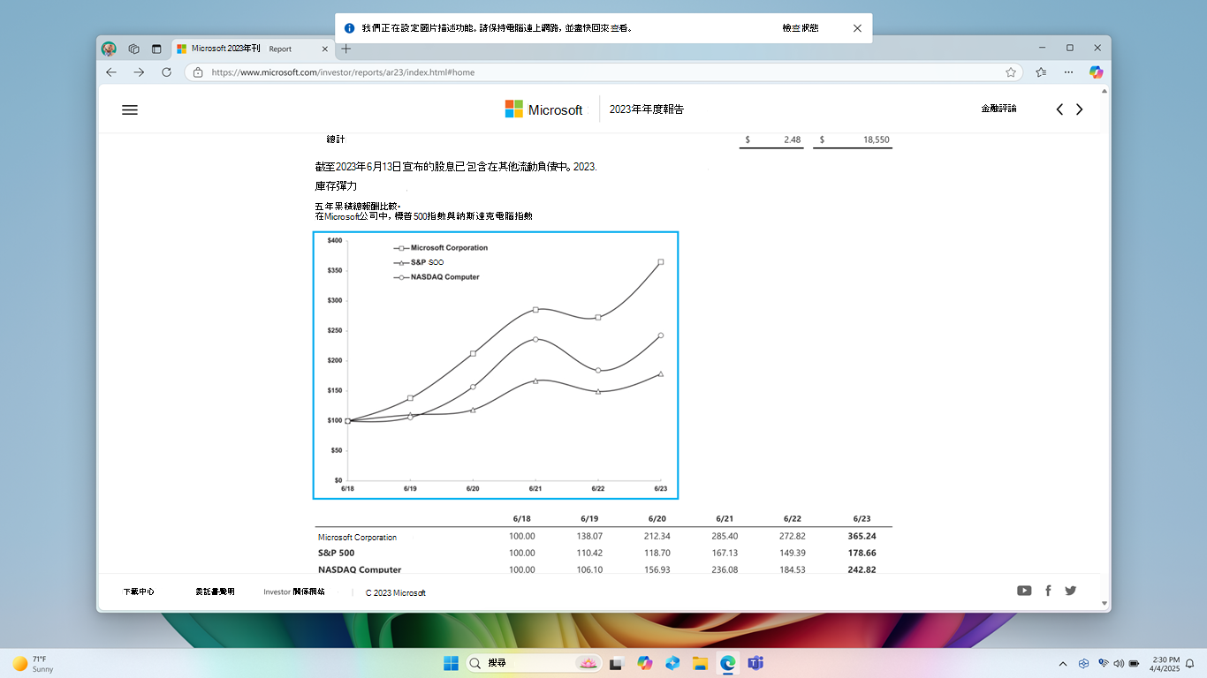Click the 6/21 column header
Image resolution: width=1207 pixels, height=678 pixels.
point(725,519)
